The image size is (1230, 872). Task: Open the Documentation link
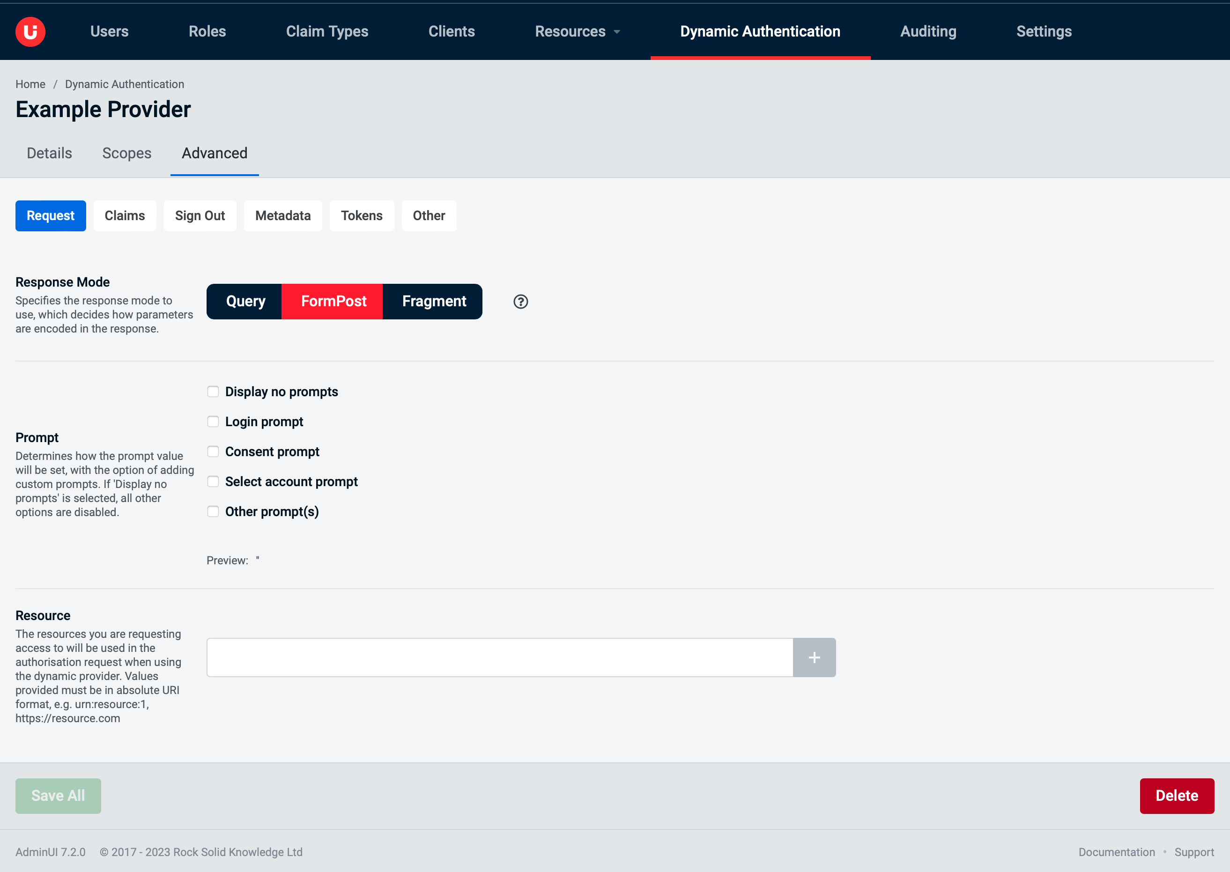pyautogui.click(x=1117, y=851)
